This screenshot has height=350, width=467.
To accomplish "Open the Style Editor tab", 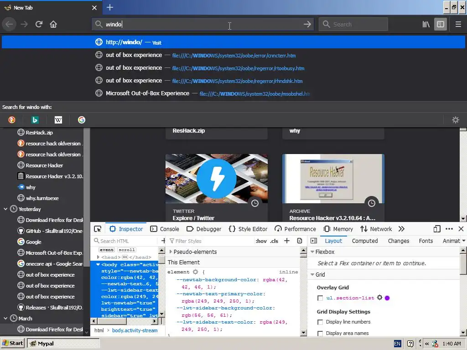I will pyautogui.click(x=248, y=229).
